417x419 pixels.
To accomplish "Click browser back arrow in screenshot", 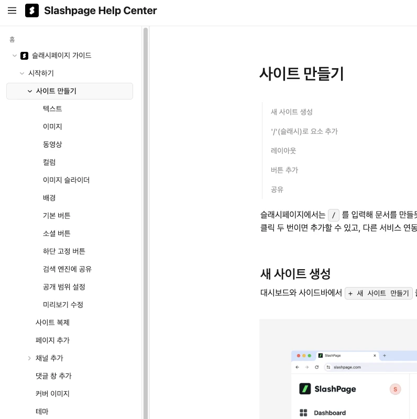I will tap(297, 367).
